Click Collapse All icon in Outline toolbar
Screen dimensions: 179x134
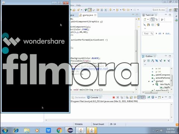coord(148,61)
